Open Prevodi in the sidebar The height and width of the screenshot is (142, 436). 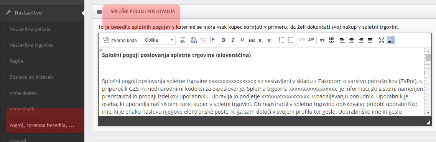[x=42, y=138]
